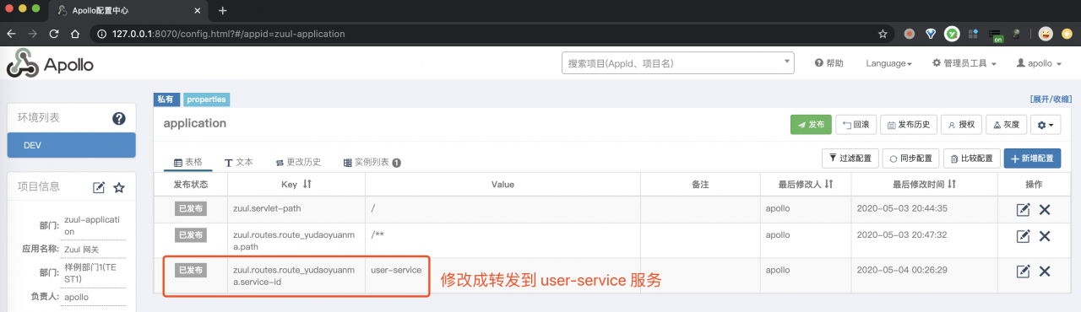Screen dimensions: 1081x312
Task: Expand the gear settings dropdown for application namespace
Action: pyautogui.click(x=1046, y=124)
